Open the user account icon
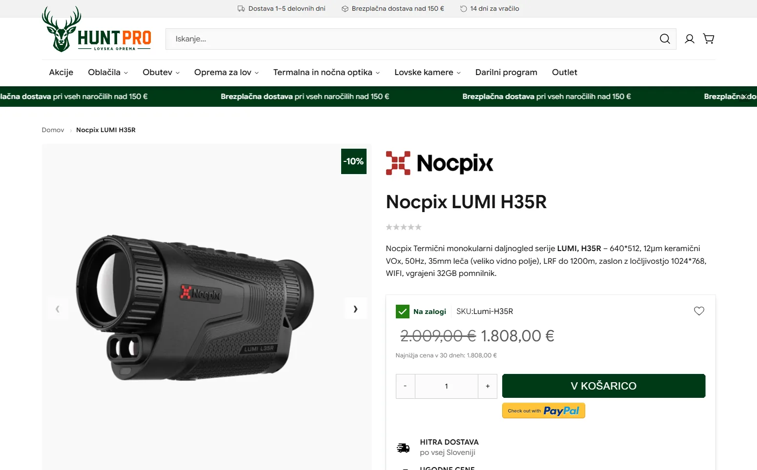The height and width of the screenshot is (470, 757). coord(690,39)
